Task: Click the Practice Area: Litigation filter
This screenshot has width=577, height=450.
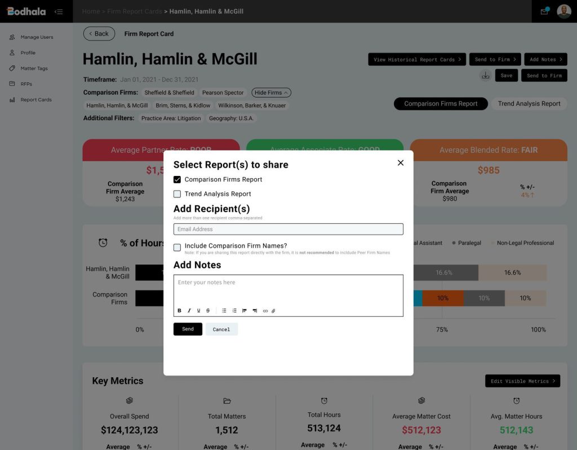Action: pos(171,118)
